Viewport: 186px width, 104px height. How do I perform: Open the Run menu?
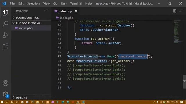(x=64, y=3)
